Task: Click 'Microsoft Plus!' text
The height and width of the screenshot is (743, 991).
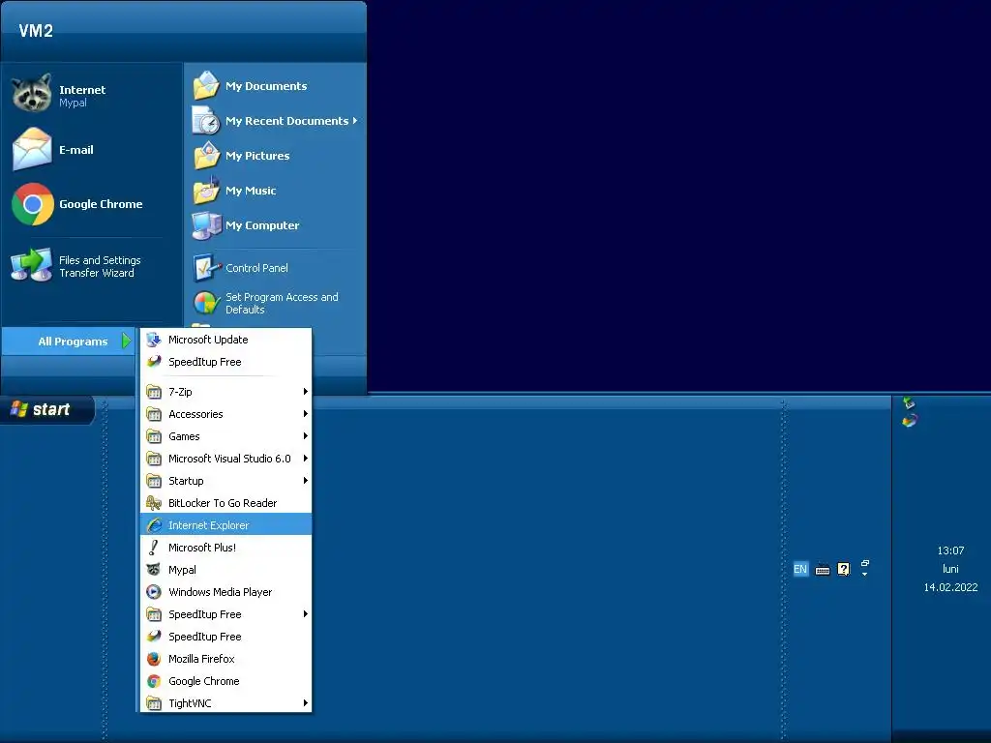Action: [201, 548]
